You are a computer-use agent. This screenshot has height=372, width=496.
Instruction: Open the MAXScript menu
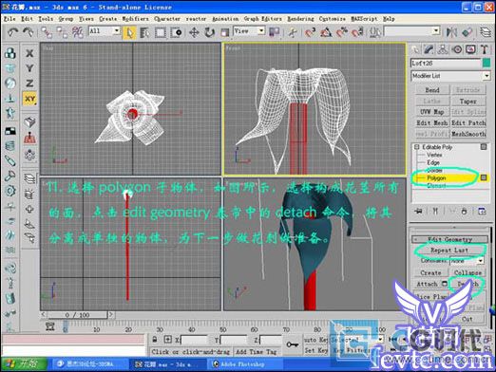(364, 19)
